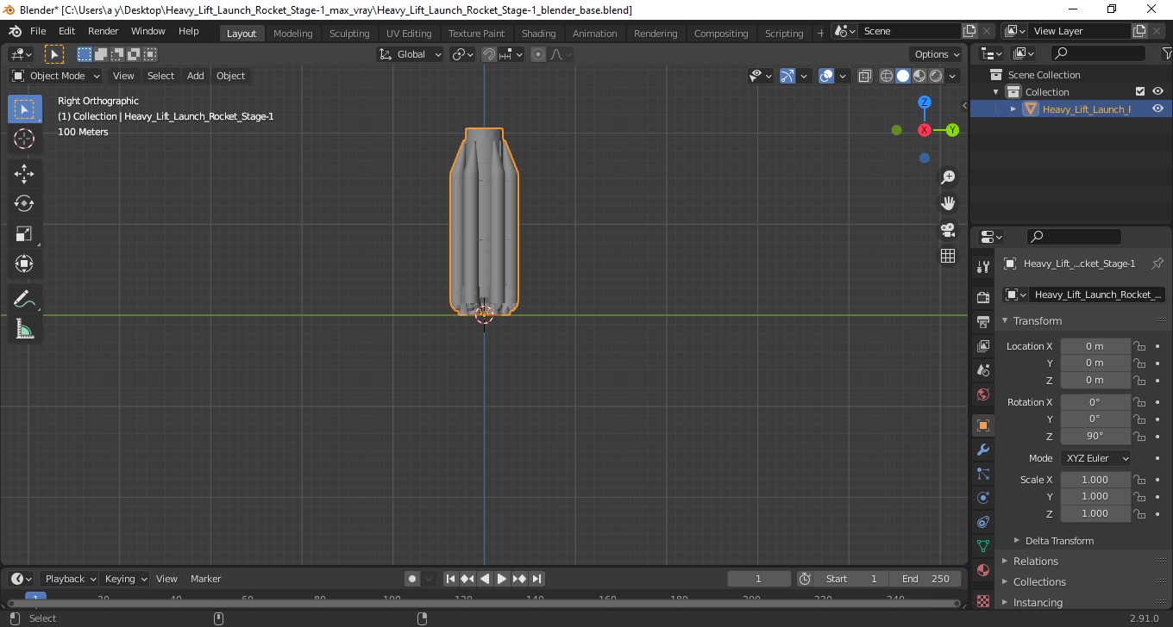Screen dimensions: 1173x627
Task: Open the Tool properties tab
Action: coord(983,267)
